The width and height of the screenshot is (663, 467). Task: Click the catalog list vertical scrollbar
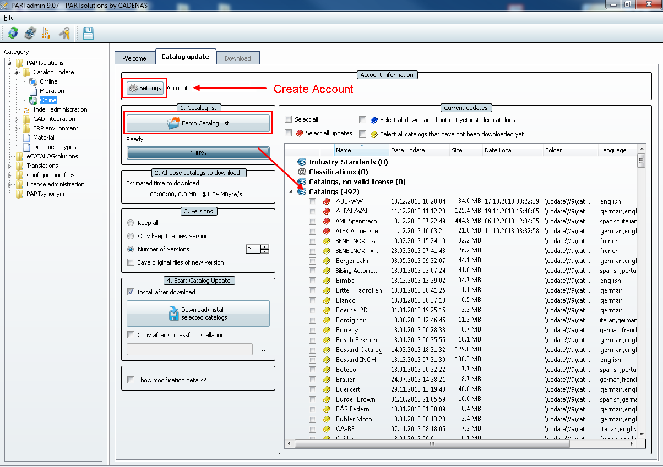(x=641, y=292)
